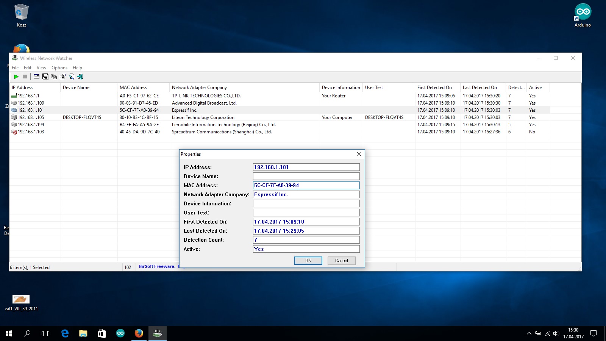Sort by the MAC Address column header
This screenshot has width=606, height=341.
pyautogui.click(x=143, y=88)
